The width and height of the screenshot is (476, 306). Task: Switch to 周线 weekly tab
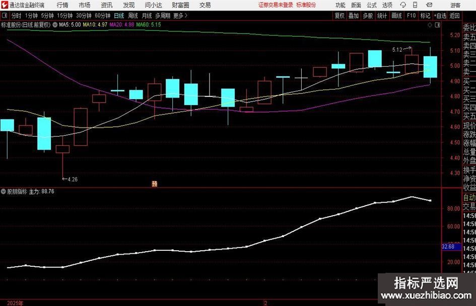coord(133,16)
